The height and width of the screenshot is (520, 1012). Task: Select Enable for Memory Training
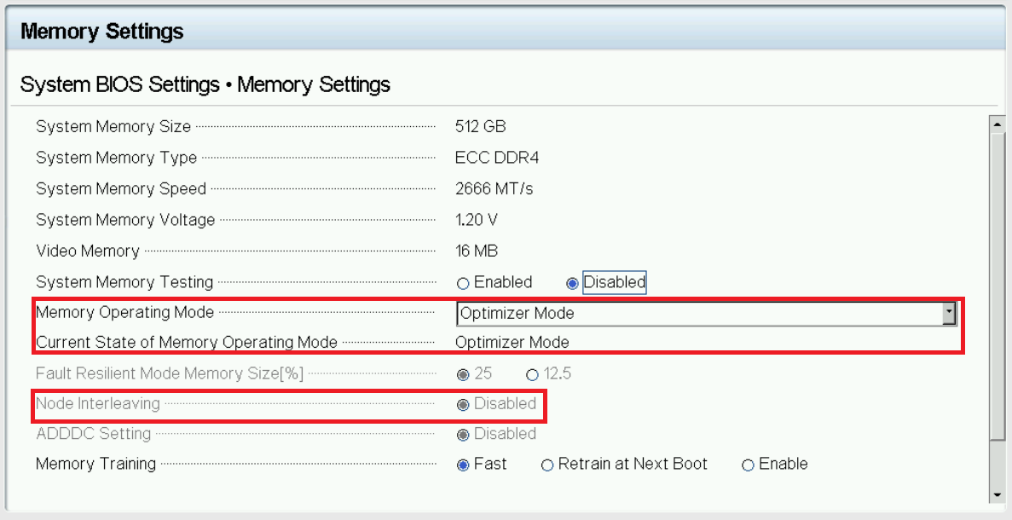tap(748, 464)
